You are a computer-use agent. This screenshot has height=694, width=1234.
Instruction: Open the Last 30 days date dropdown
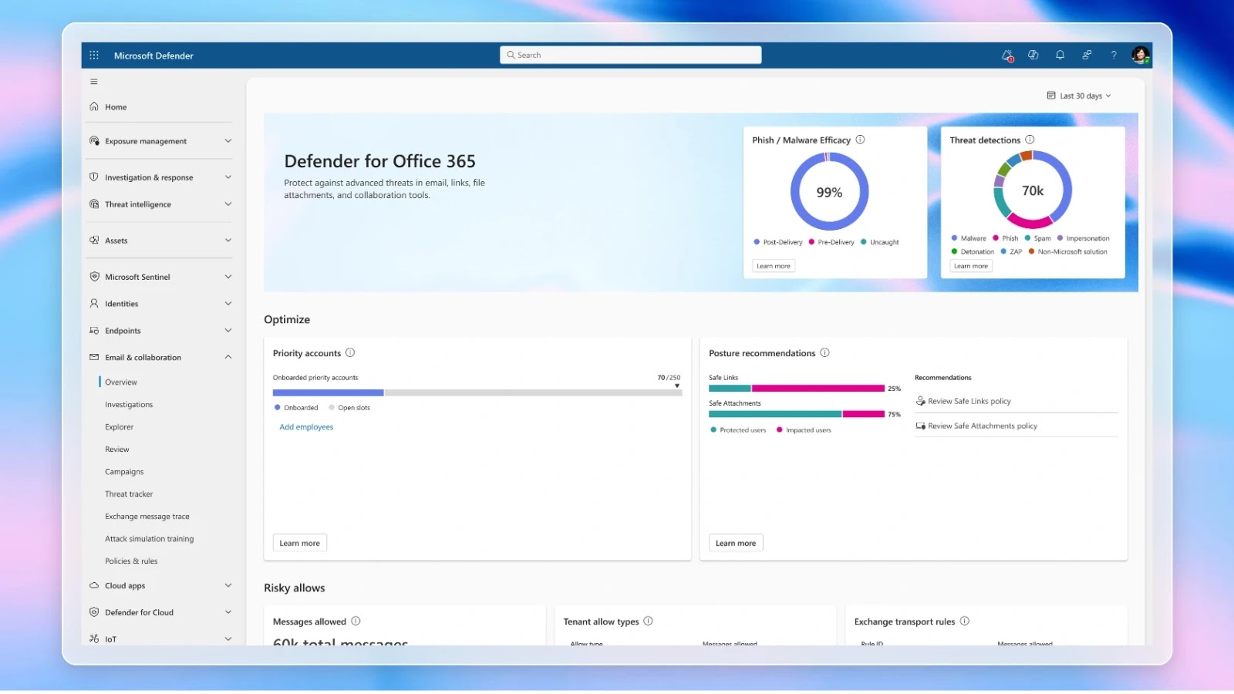(x=1079, y=96)
